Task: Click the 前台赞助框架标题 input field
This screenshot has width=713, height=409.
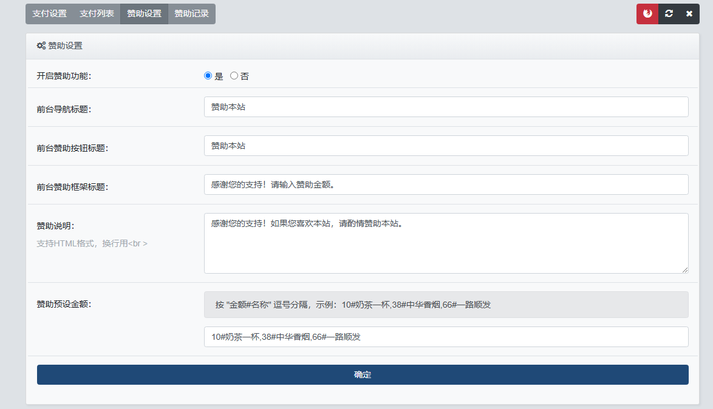Action: pyautogui.click(x=446, y=184)
